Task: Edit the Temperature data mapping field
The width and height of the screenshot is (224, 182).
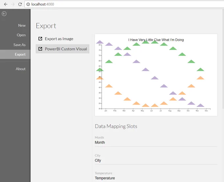Action: pyautogui.click(x=156, y=178)
